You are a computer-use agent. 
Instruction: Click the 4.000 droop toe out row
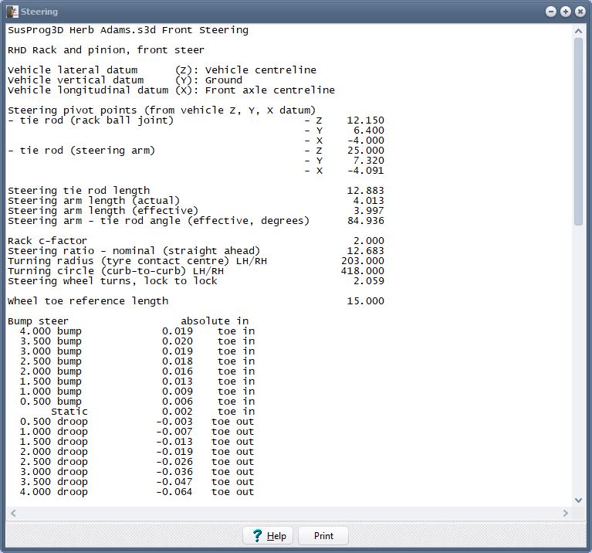(131, 492)
